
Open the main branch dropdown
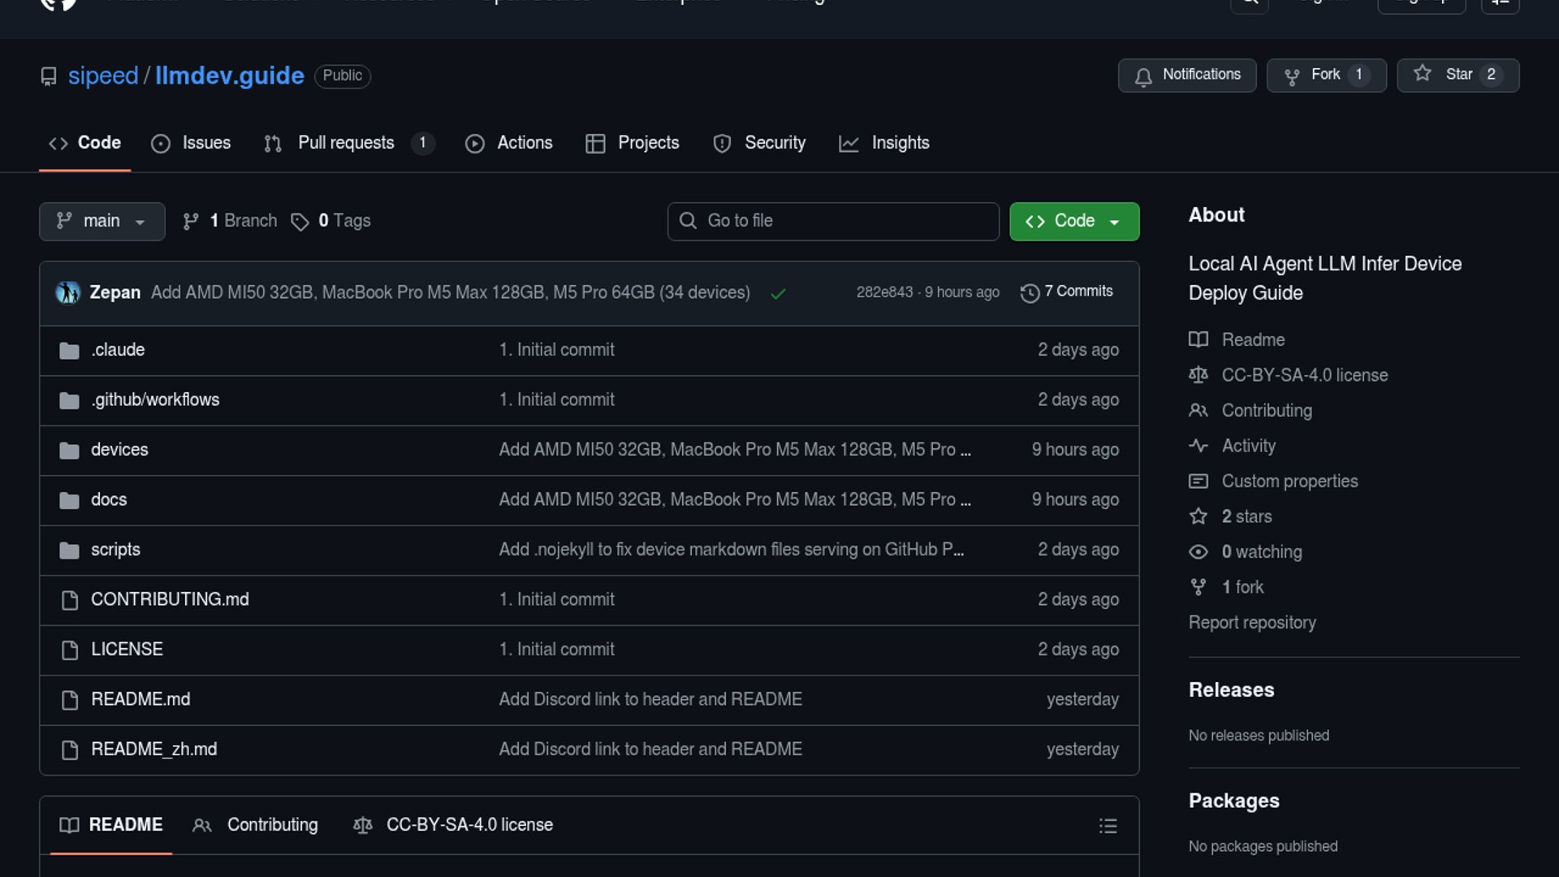(x=101, y=222)
